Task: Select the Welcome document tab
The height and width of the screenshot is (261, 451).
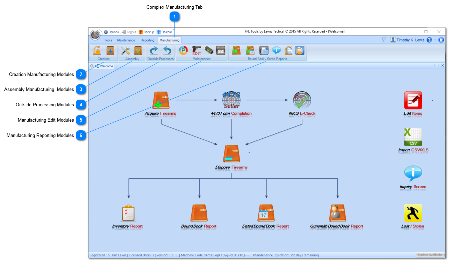Action: point(104,66)
